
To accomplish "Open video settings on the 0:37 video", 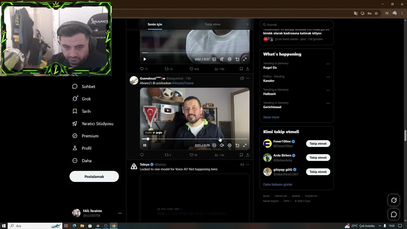I will (230, 59).
